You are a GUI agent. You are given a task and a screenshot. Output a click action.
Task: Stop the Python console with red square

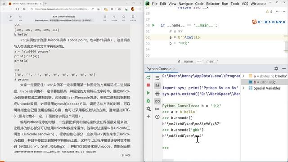(148, 85)
